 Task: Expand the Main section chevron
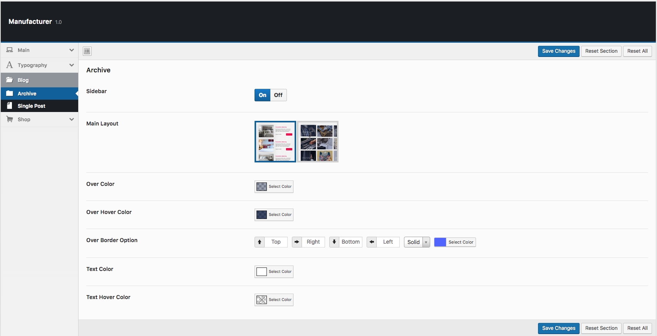[72, 50]
